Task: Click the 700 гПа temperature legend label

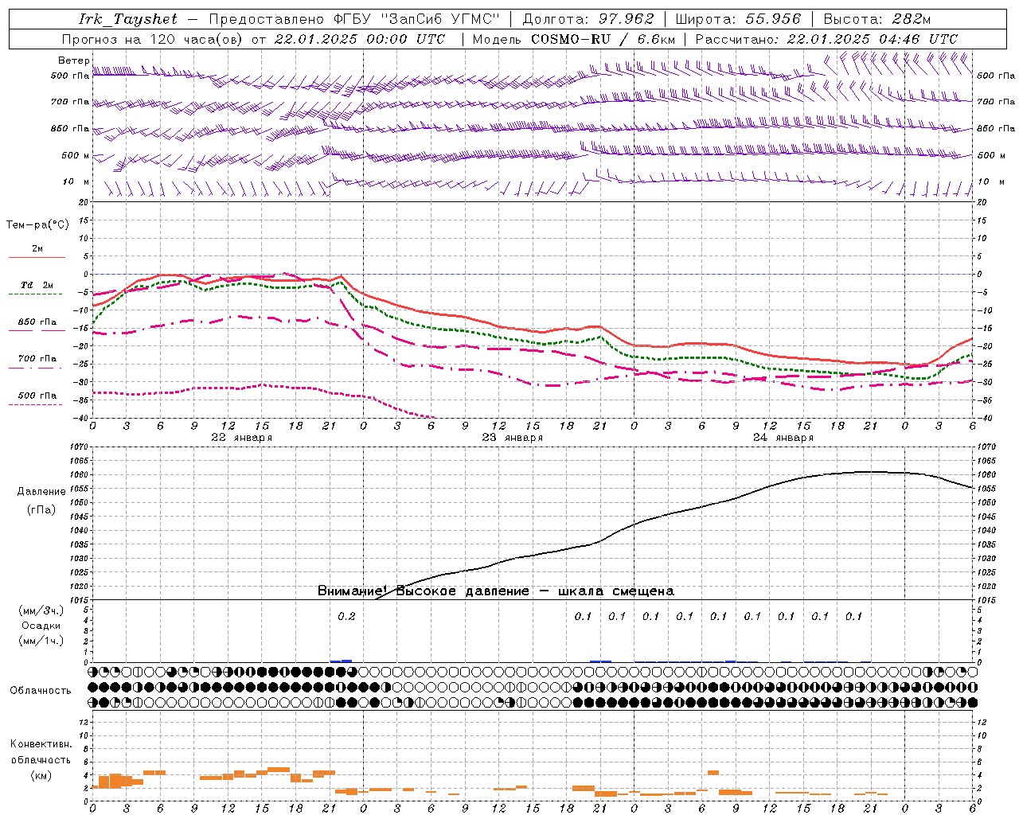Action: [37, 359]
